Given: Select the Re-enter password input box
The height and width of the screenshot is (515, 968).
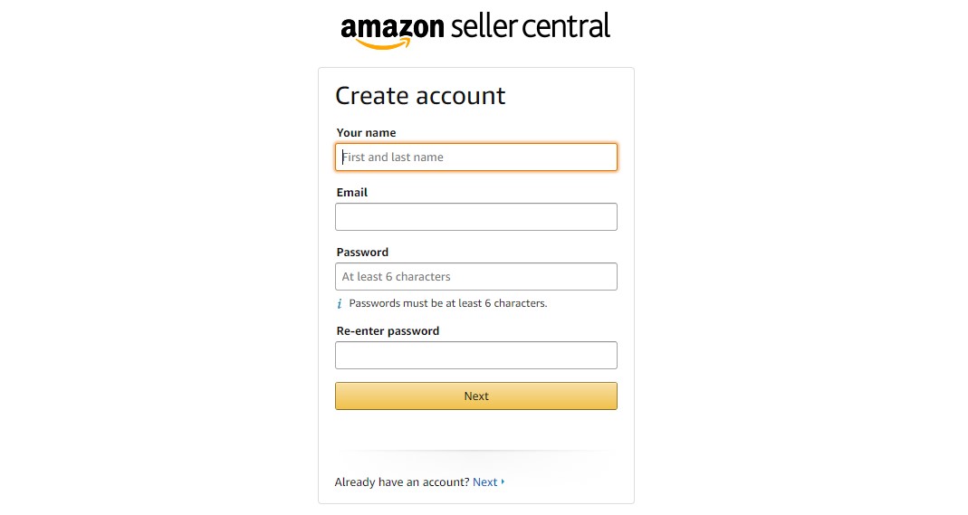Looking at the screenshot, I should tap(476, 356).
